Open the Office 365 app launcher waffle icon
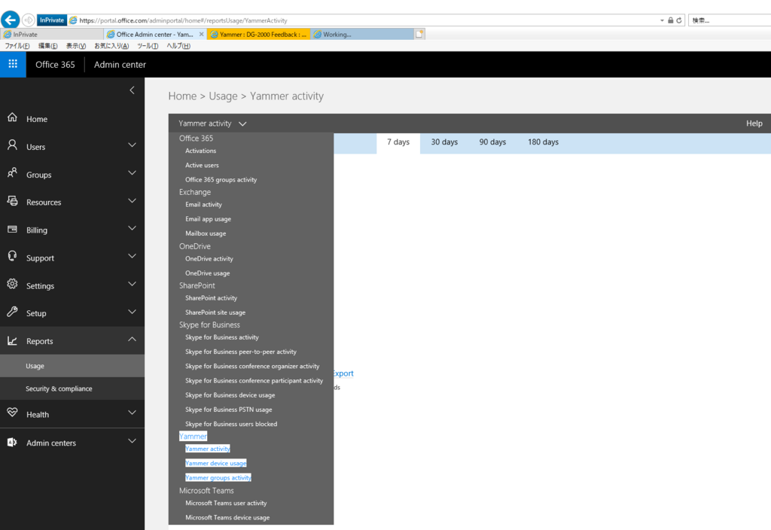The height and width of the screenshot is (530, 771). 13,65
